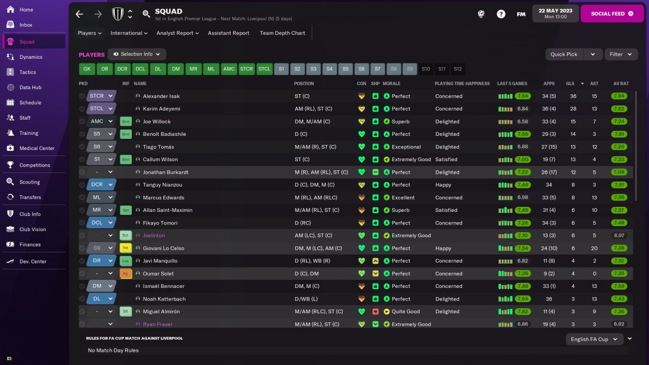Open the Quick Pick dropdown arrow
The image size is (649, 365).
coord(593,54)
